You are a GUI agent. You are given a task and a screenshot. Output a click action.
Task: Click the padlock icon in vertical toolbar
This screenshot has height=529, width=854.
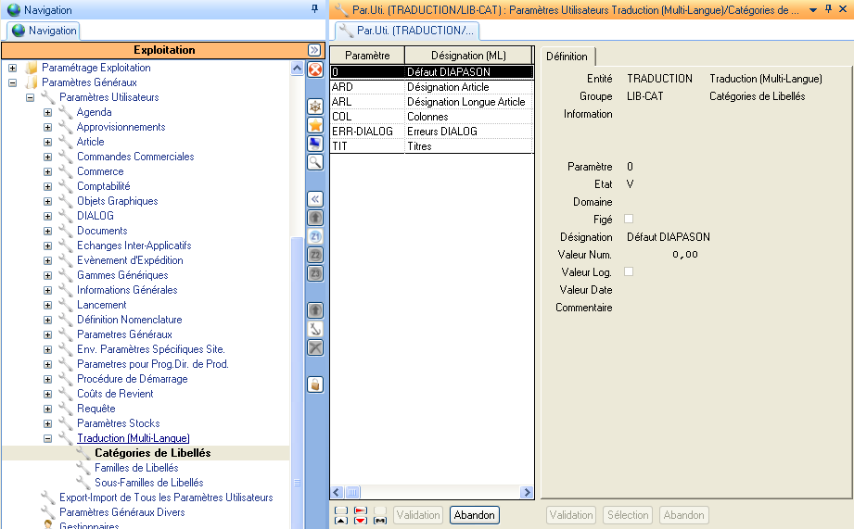pos(315,384)
